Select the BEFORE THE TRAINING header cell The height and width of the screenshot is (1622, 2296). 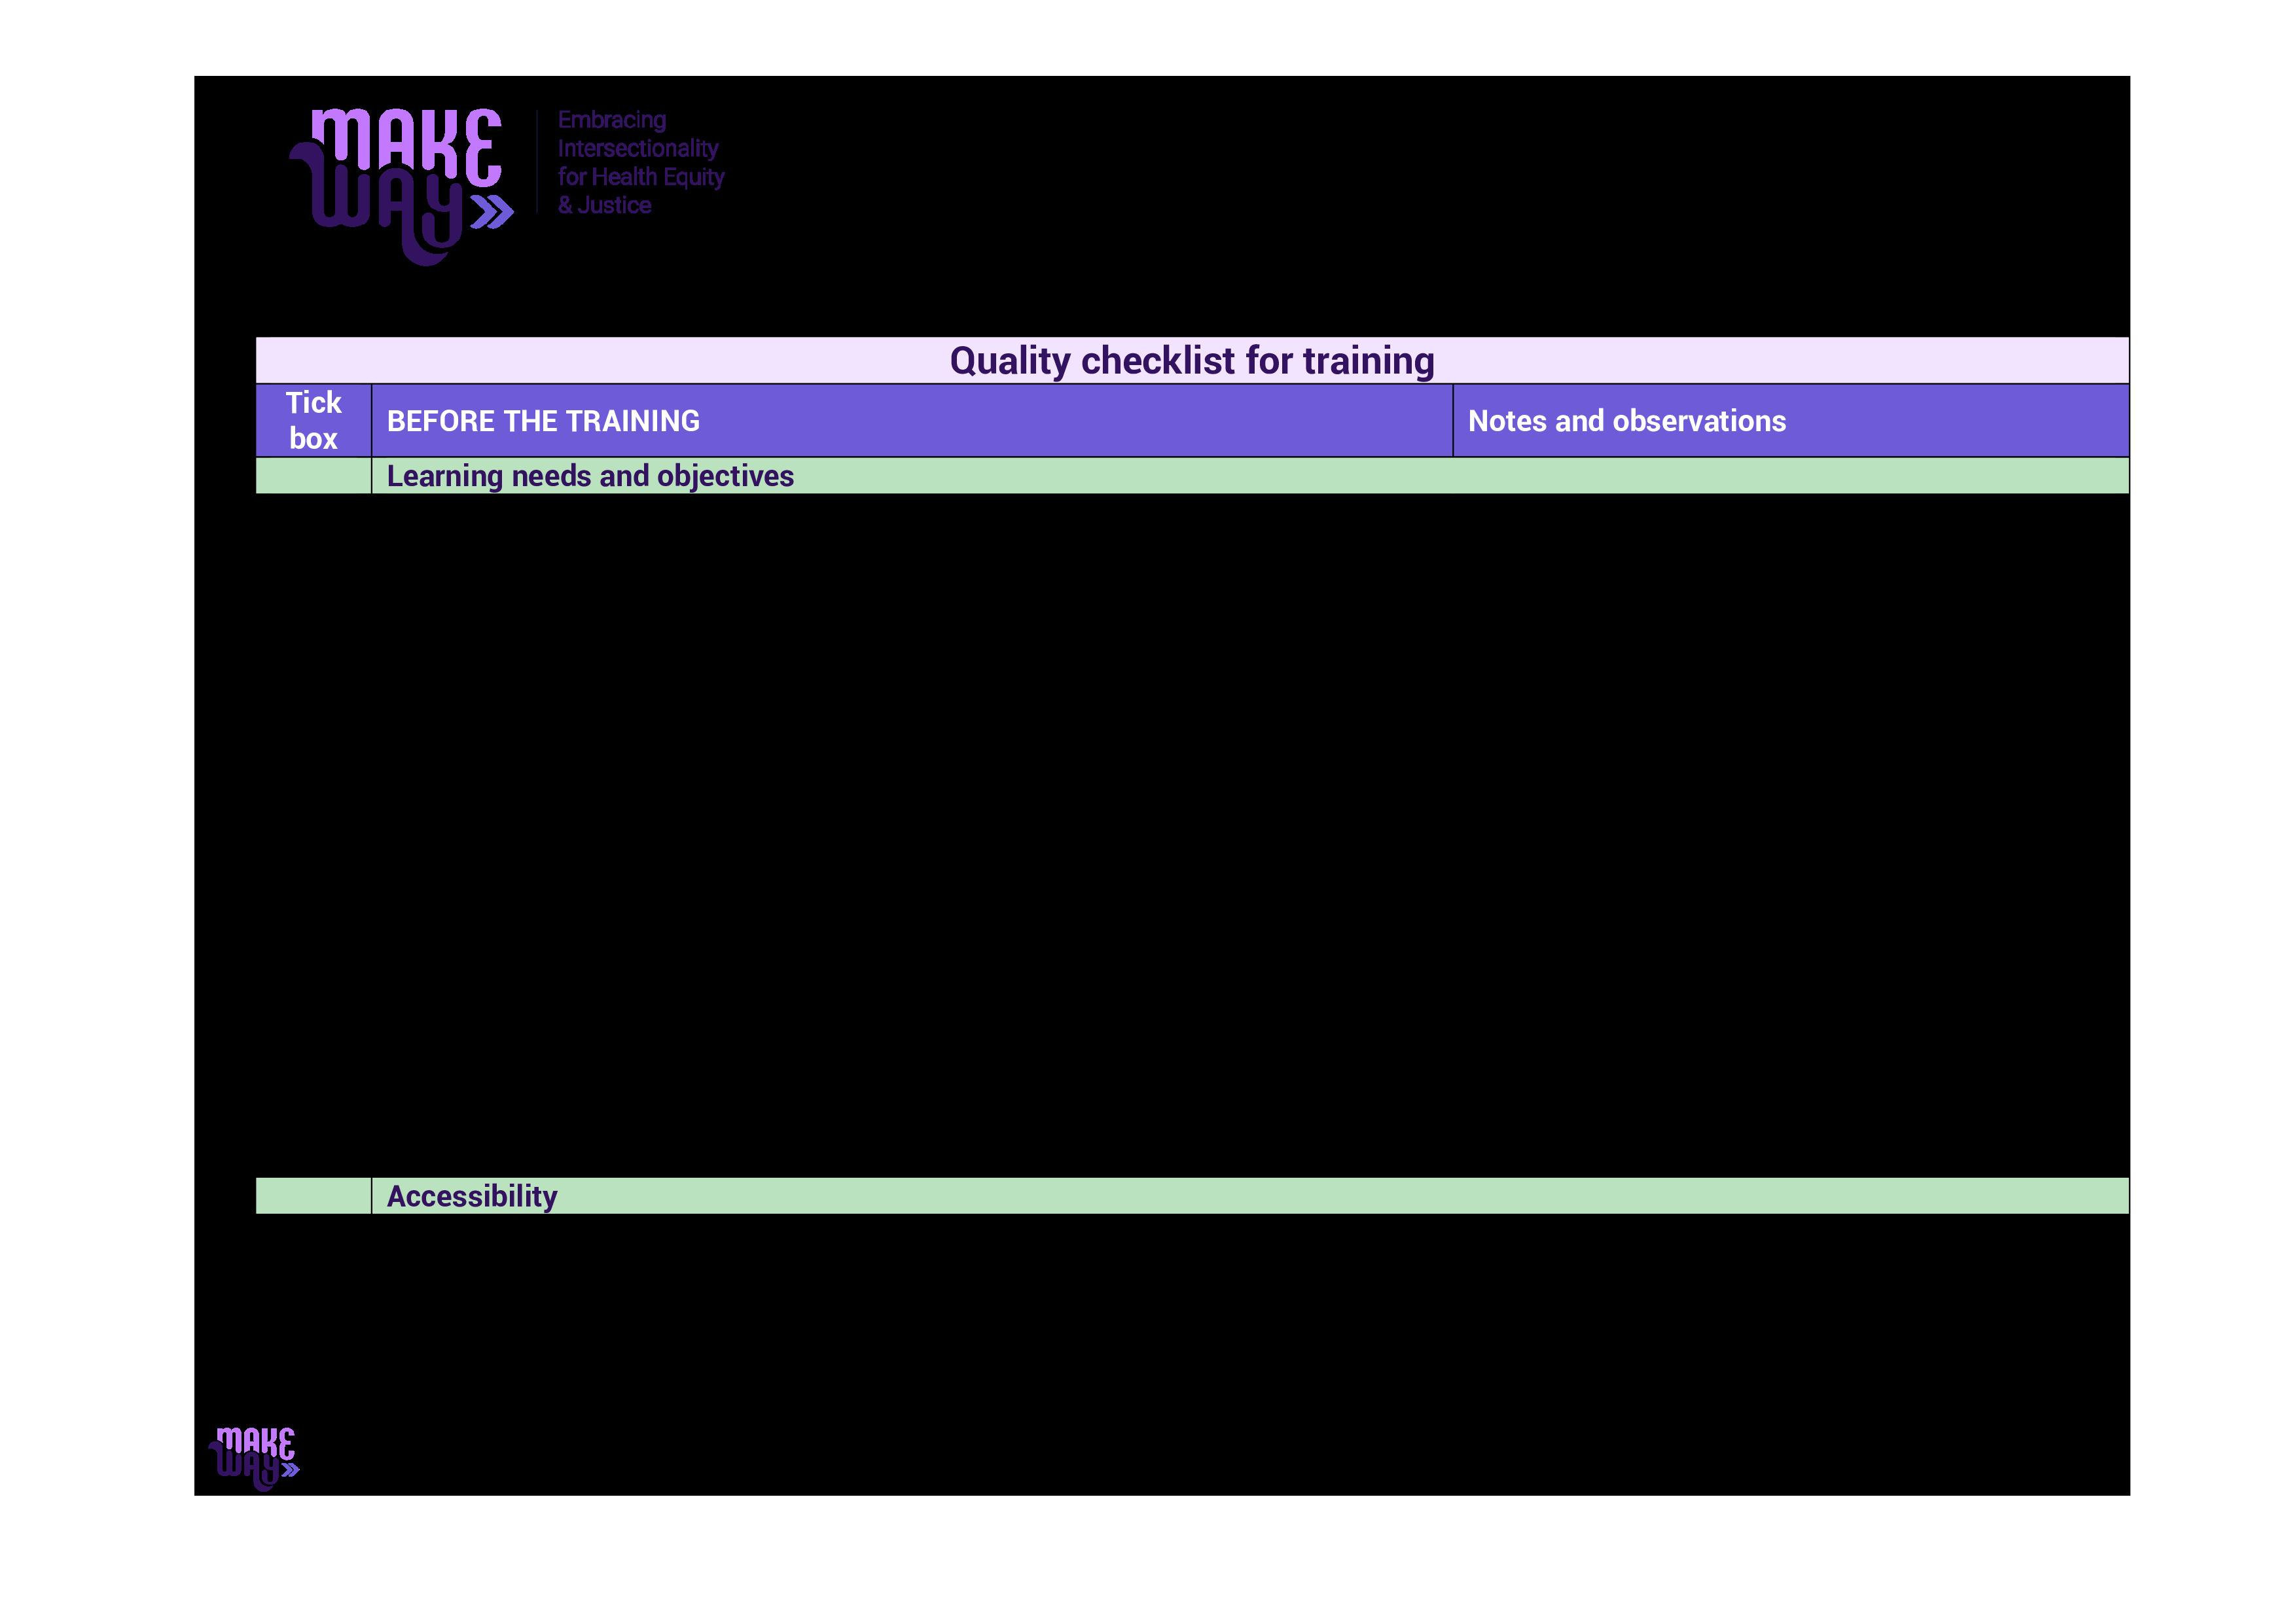(x=543, y=421)
